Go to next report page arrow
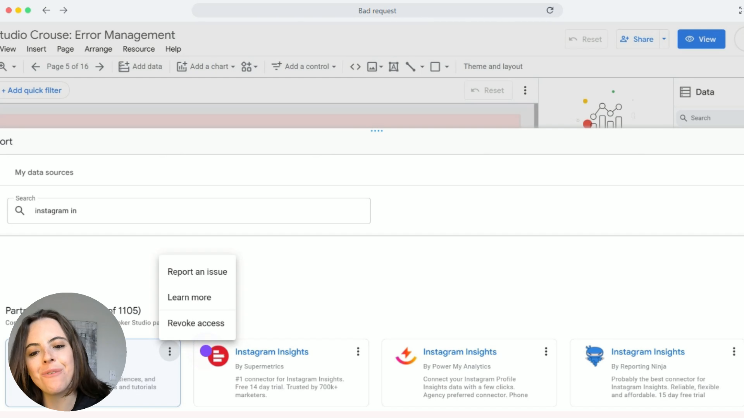The image size is (744, 418). 100,67
